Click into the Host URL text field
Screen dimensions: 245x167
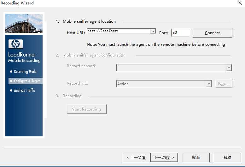click(x=119, y=31)
